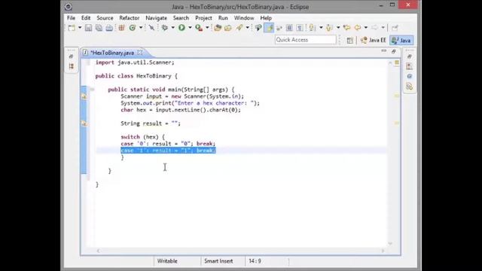
Task: Click the Open Task folder icon
Action: [x=227, y=28]
